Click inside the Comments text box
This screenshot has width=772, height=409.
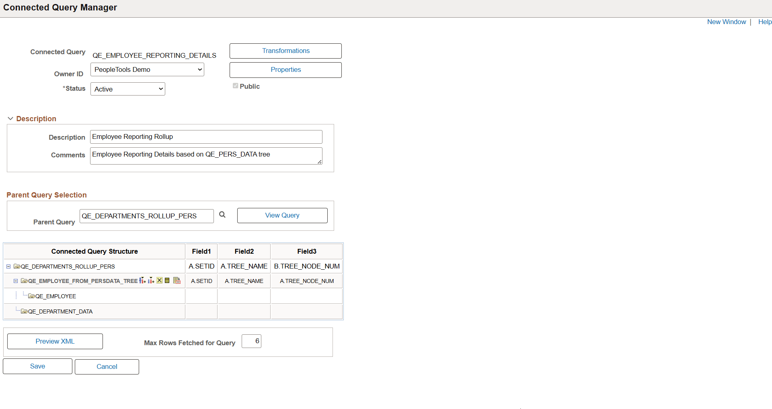tap(206, 156)
